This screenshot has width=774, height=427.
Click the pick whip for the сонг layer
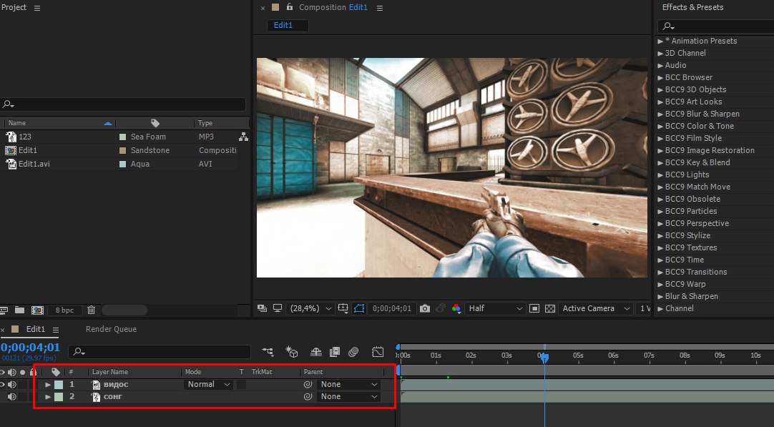coord(308,396)
